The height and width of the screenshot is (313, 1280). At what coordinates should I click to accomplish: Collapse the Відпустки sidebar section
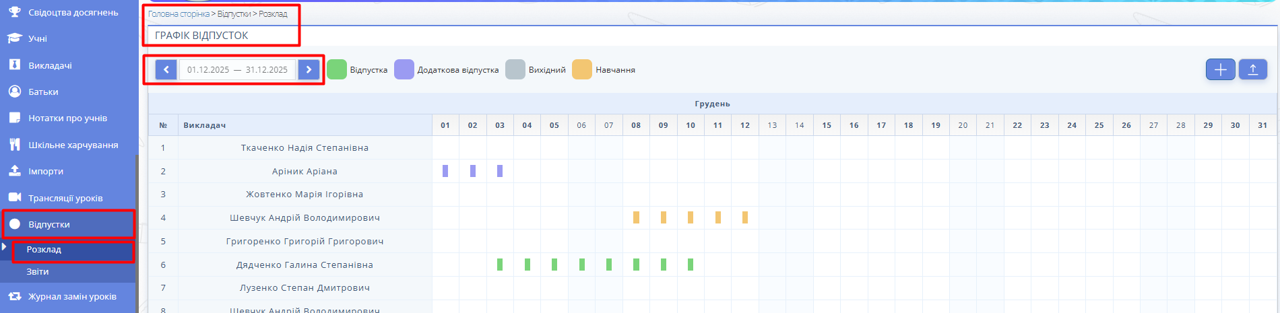49,224
